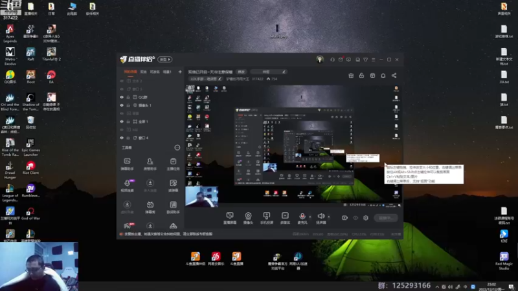Viewport: 518px width, 291px height.
Task: Click the webcam thumbnail in preview
Action: pos(201,197)
